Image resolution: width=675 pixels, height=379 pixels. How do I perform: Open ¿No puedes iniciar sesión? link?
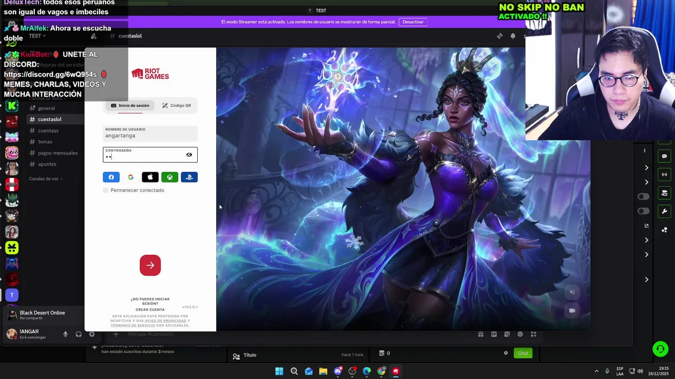pyautogui.click(x=150, y=301)
